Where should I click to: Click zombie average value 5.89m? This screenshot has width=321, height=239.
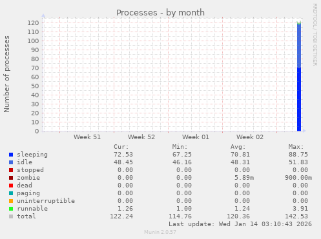(244, 178)
